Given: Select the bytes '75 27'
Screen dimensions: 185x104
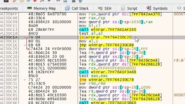Looking at the screenshot, I should 34,80.
